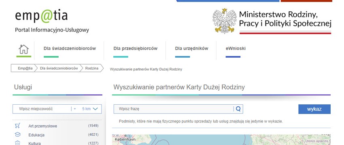Screen dimensions: 344x145
Task: Click the Podmioty, które nie mają note text
Action: click(x=201, y=121)
